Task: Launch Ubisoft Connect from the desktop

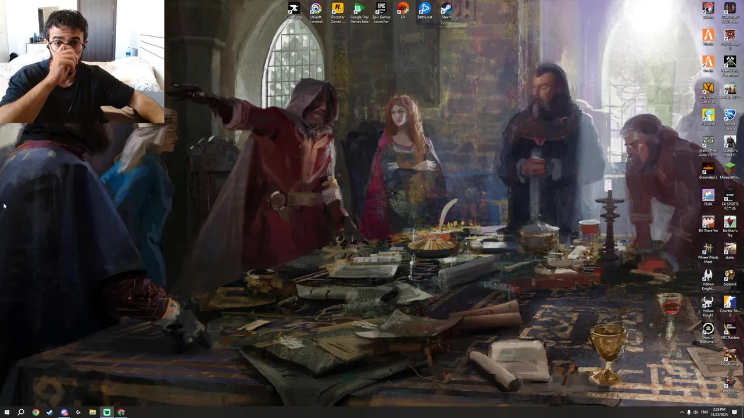Action: (x=316, y=13)
